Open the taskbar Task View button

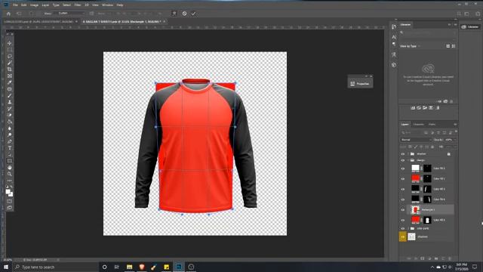coord(117,267)
